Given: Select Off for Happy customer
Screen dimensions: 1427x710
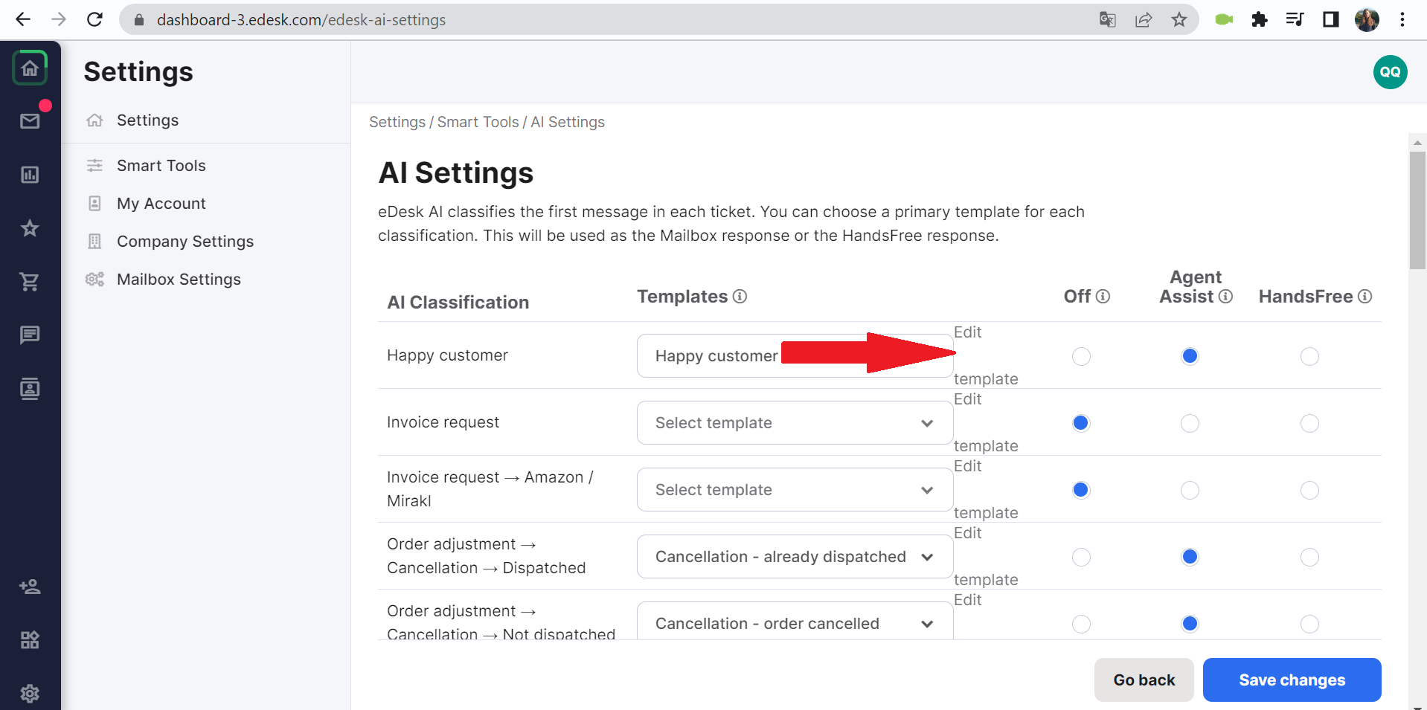Looking at the screenshot, I should click(1081, 356).
